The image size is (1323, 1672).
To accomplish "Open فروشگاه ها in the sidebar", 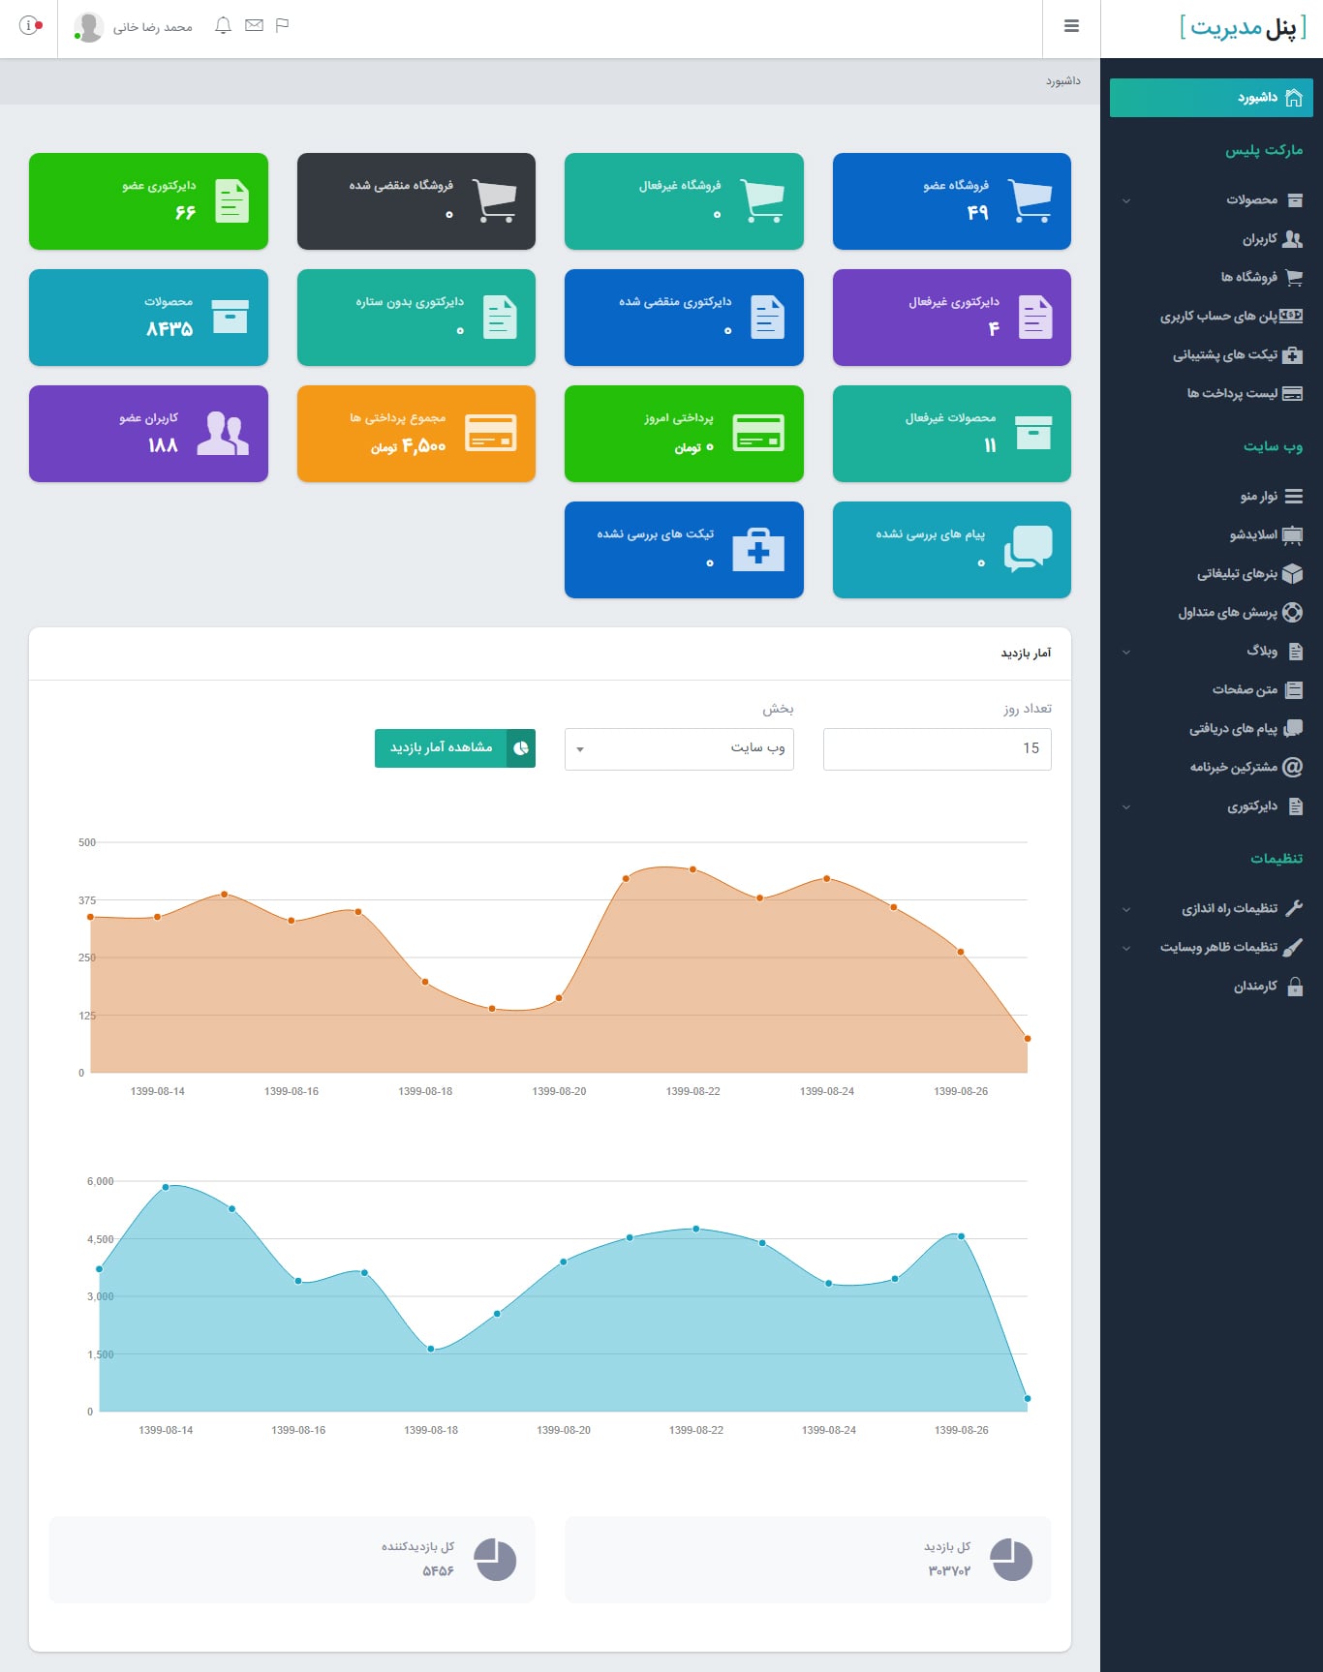I will (1212, 278).
